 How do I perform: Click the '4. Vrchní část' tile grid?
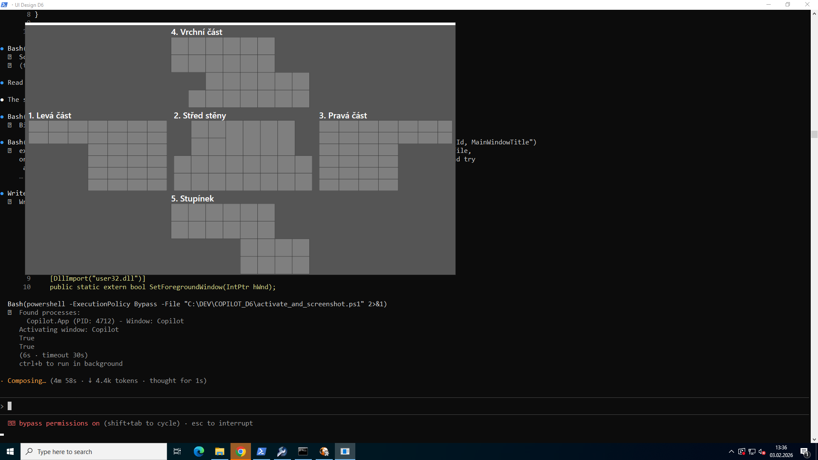(x=240, y=72)
